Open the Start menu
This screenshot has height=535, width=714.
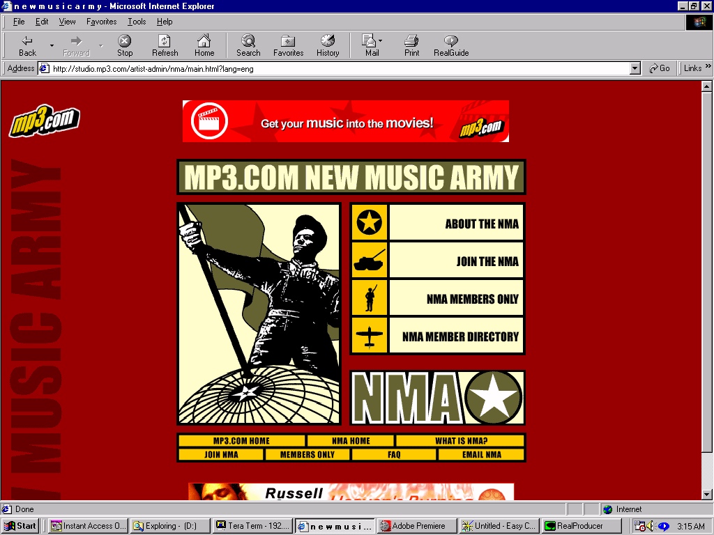coord(20,526)
